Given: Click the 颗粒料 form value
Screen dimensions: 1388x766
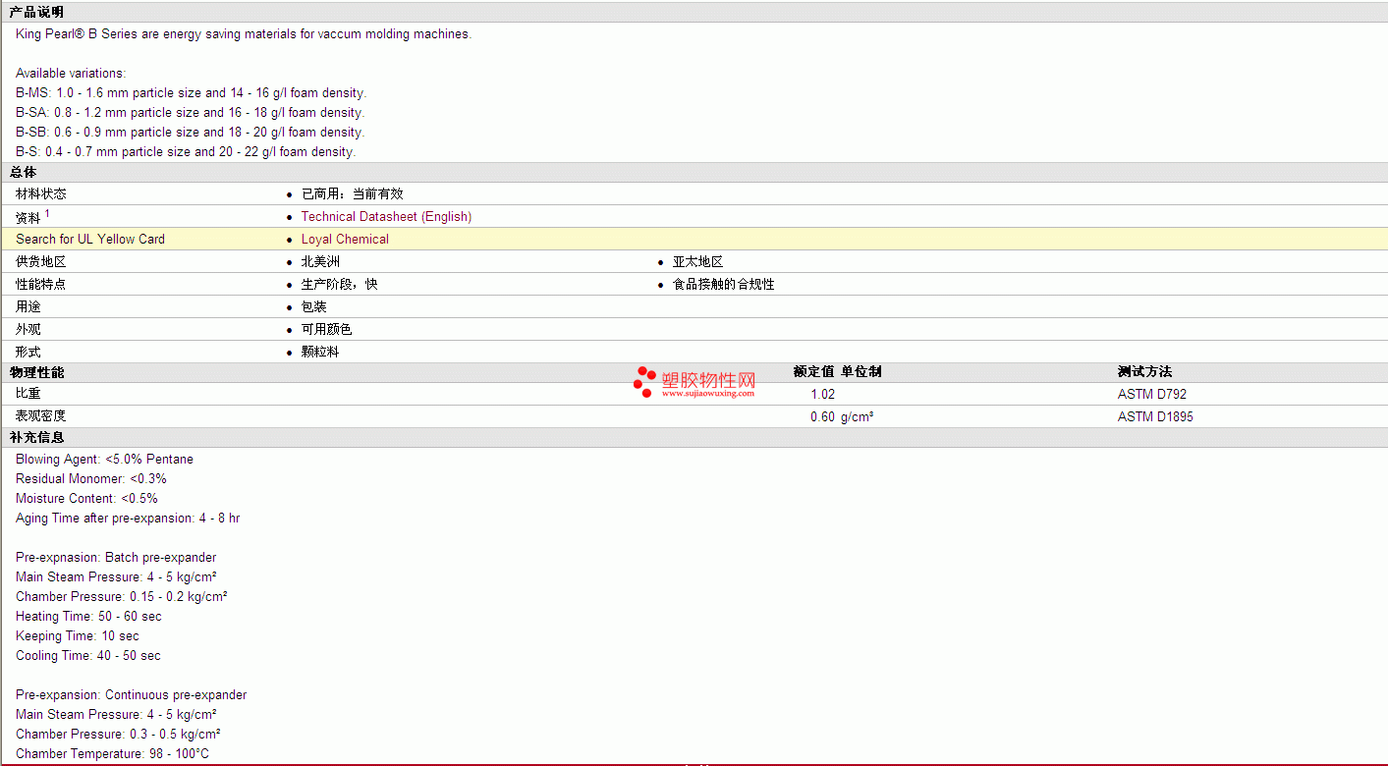Looking at the screenshot, I should click(320, 352).
